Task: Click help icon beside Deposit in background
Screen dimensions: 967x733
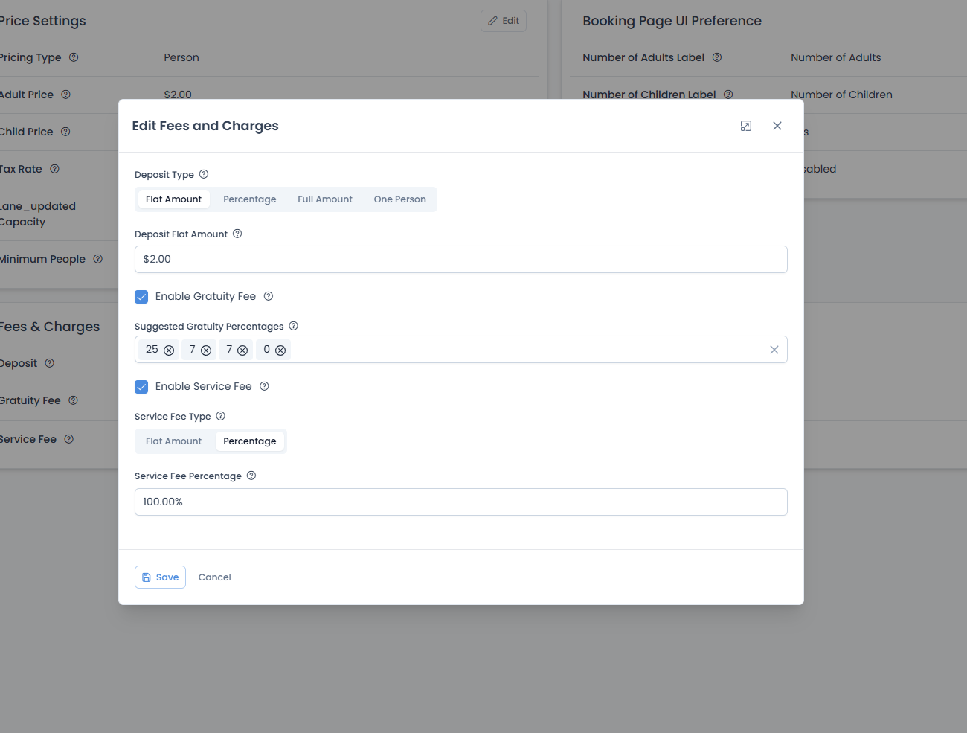Action: pos(50,363)
